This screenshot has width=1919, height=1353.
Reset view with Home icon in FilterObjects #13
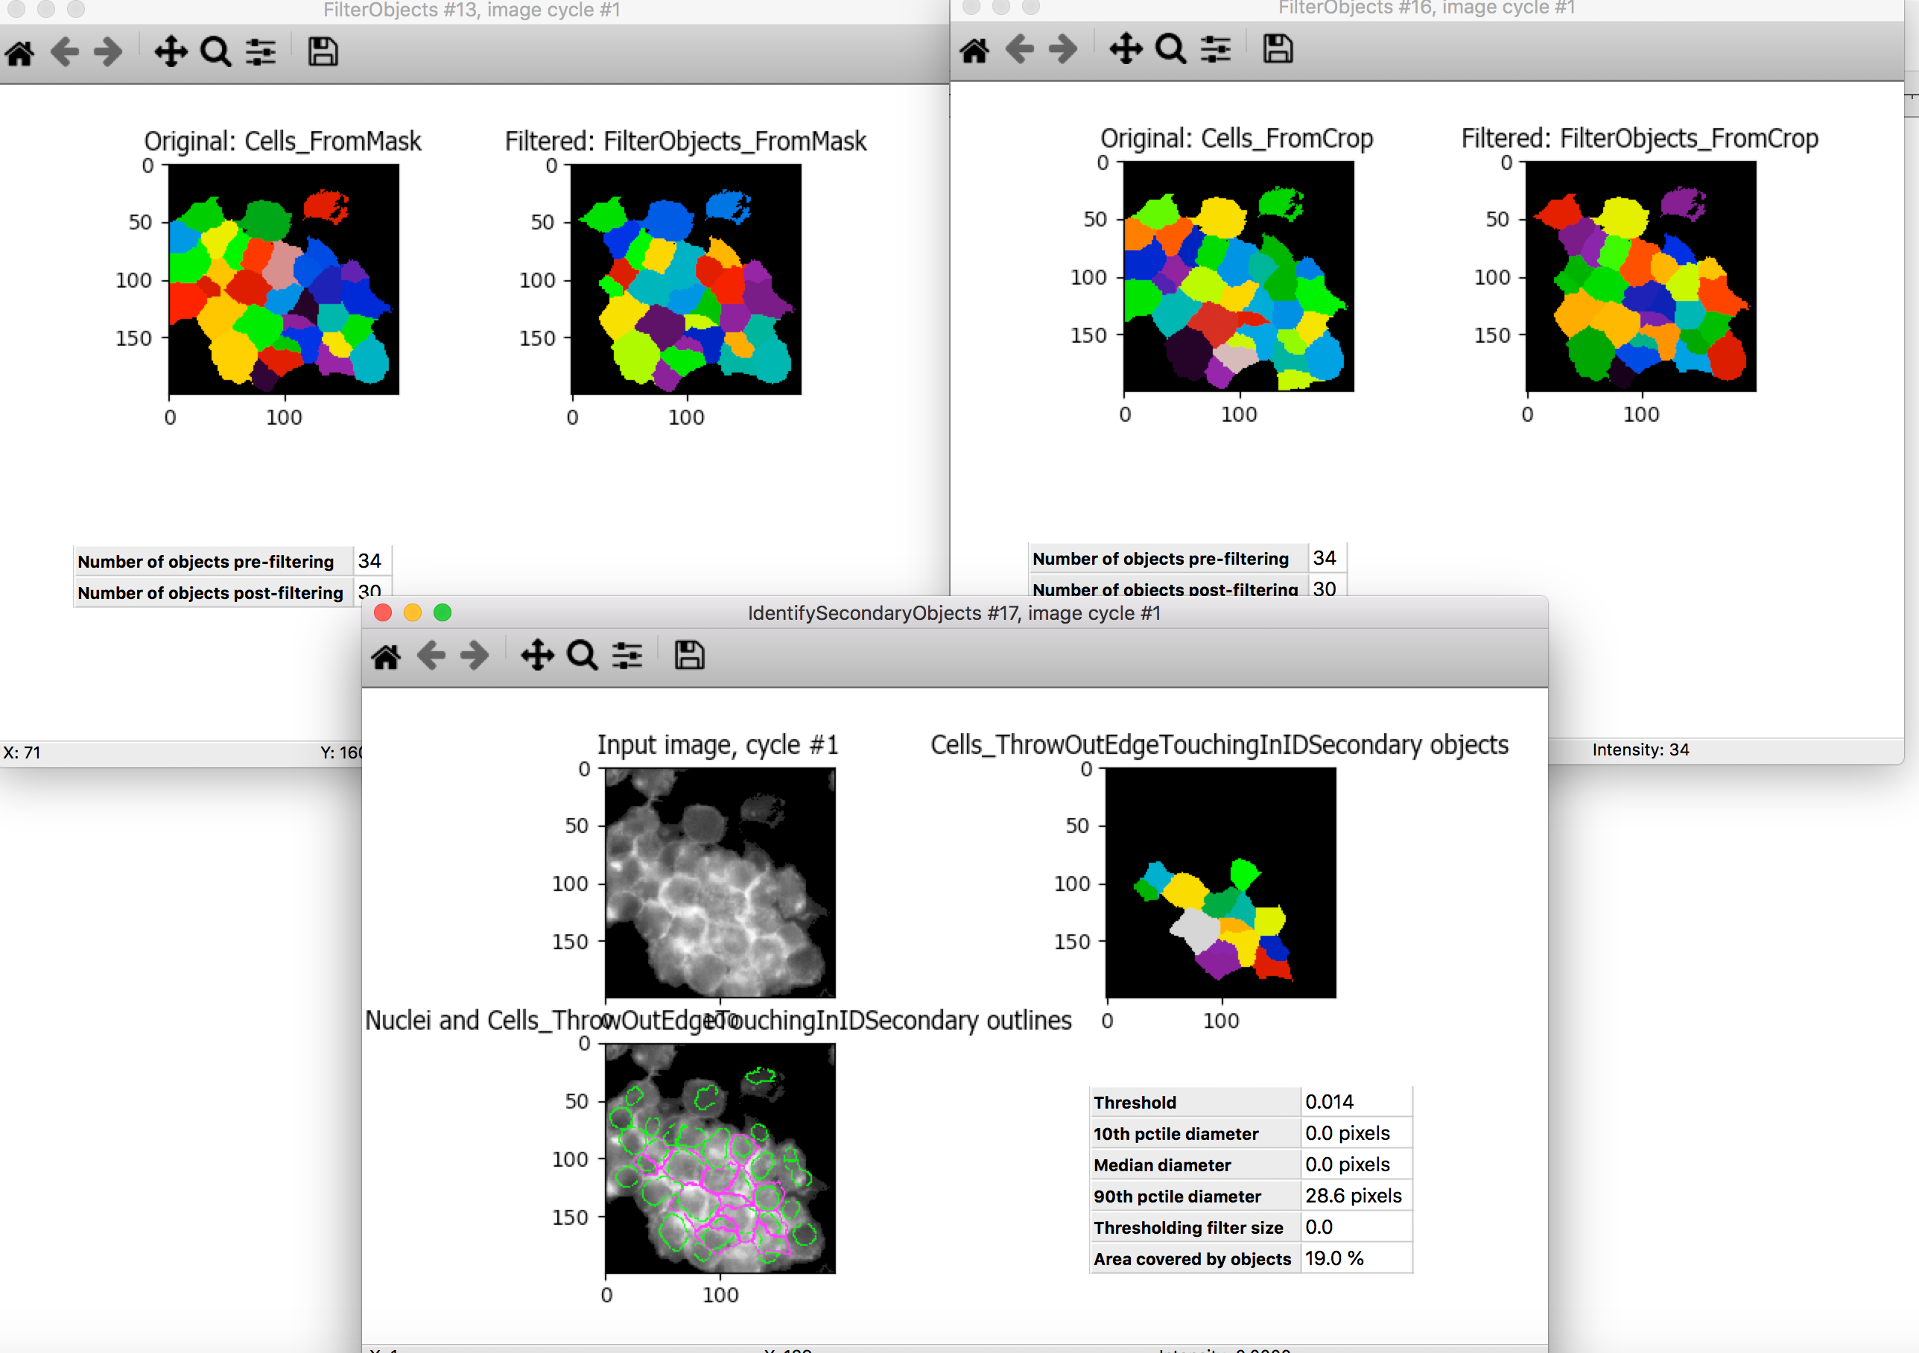19,52
